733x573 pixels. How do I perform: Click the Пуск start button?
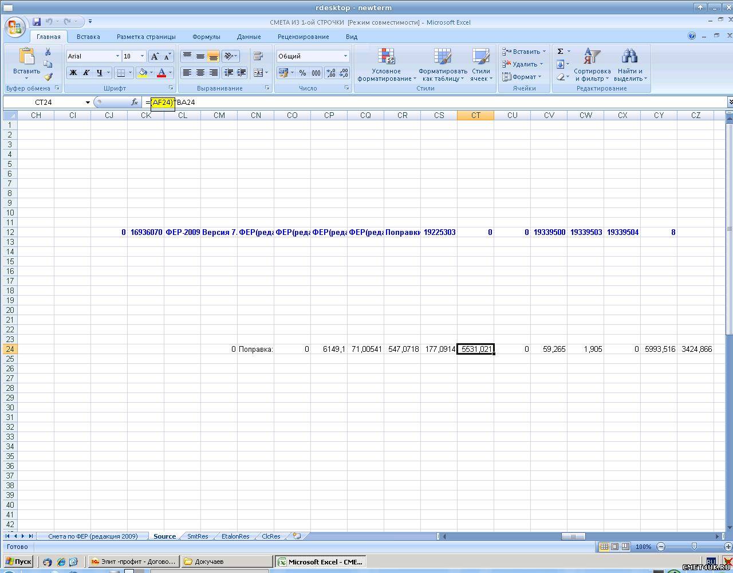click(x=18, y=562)
